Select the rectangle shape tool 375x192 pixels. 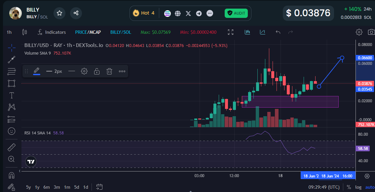(12, 83)
